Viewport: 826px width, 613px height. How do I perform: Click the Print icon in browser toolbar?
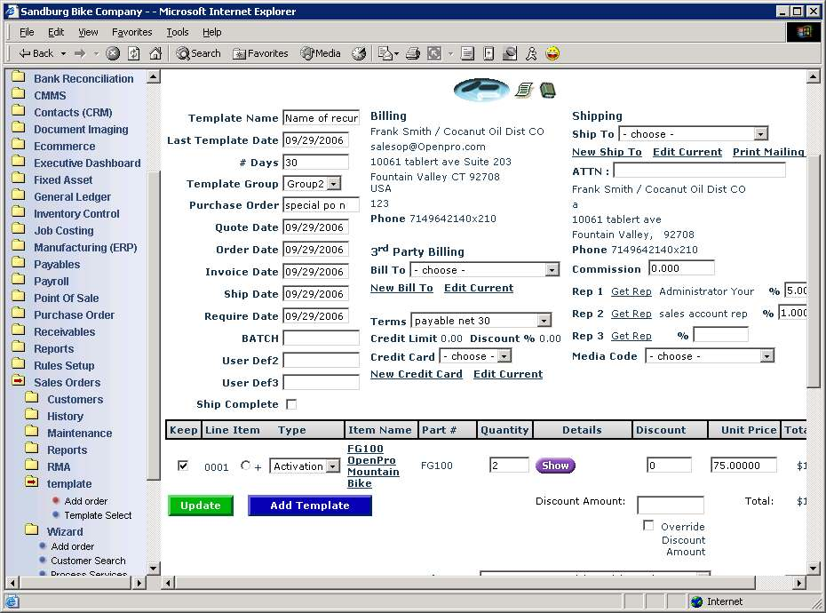point(412,53)
